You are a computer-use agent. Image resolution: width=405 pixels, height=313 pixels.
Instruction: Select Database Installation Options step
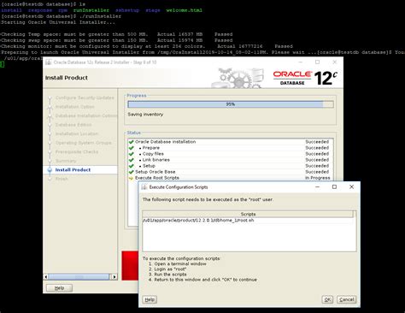pyautogui.click(x=86, y=115)
